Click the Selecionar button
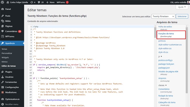190x107 pixels. pos(182,16)
